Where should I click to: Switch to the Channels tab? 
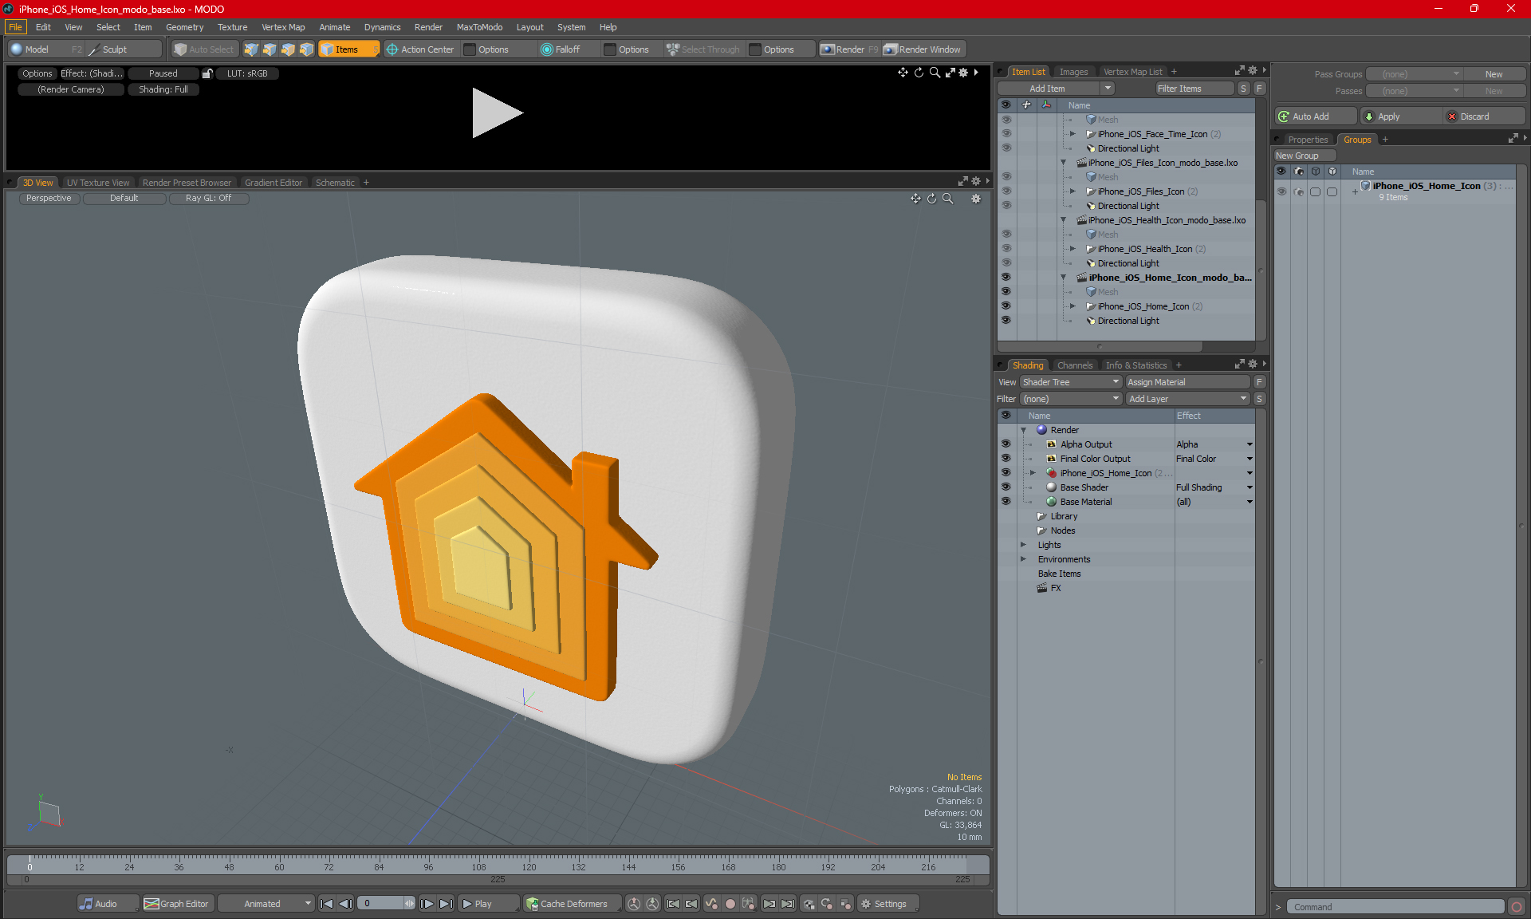[1075, 365]
